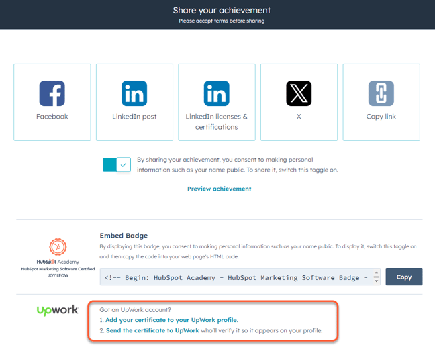Image resolution: width=435 pixels, height=347 pixels.
Task: Click the JOY LEOW name on badge
Action: 58,275
